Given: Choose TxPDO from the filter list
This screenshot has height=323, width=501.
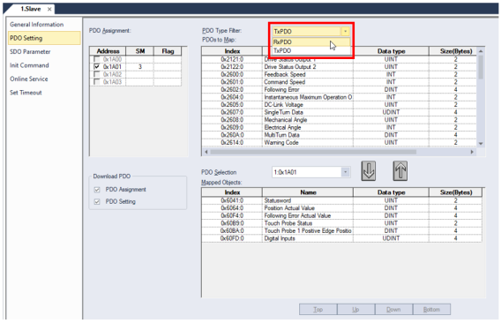Looking at the screenshot, I should tap(311, 50).
